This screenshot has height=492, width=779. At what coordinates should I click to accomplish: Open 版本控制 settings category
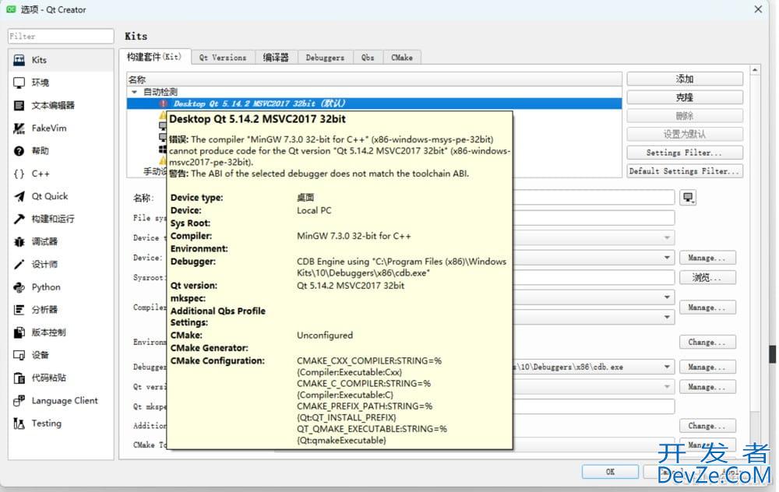click(61, 332)
